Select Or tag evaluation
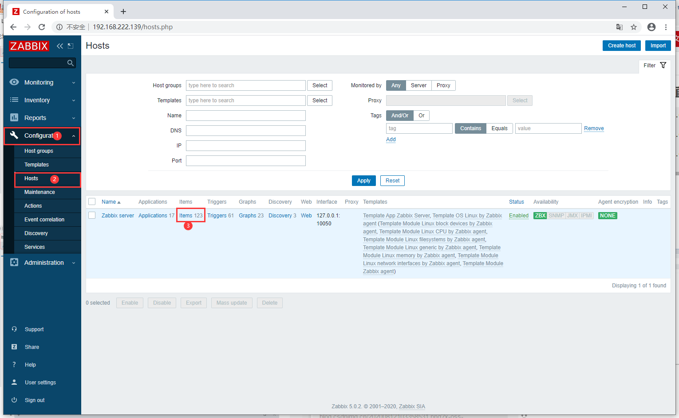679x418 pixels. (x=422, y=116)
